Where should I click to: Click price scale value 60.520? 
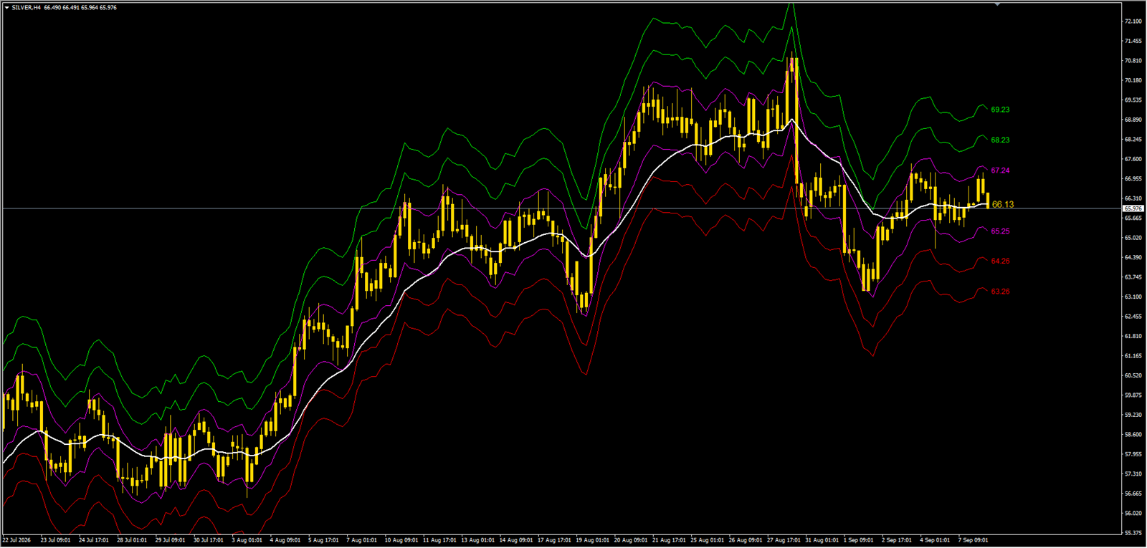point(1133,375)
